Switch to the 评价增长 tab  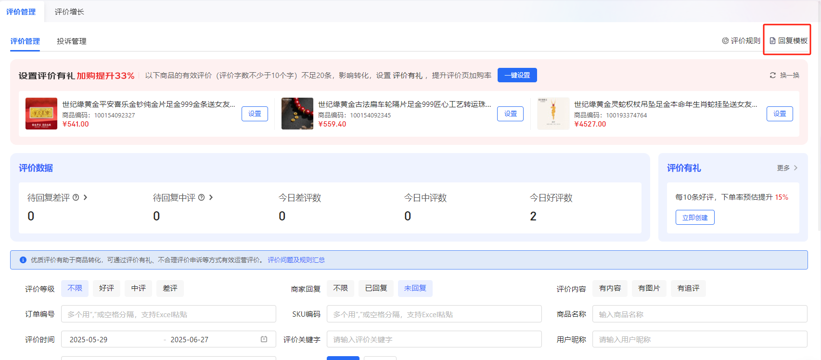(x=69, y=12)
